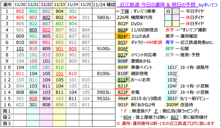Image resolution: width=221 pixels, height=128 pixels.
Task: Click underlined 101 in row 7 under 11/20
Action: tap(20, 49)
